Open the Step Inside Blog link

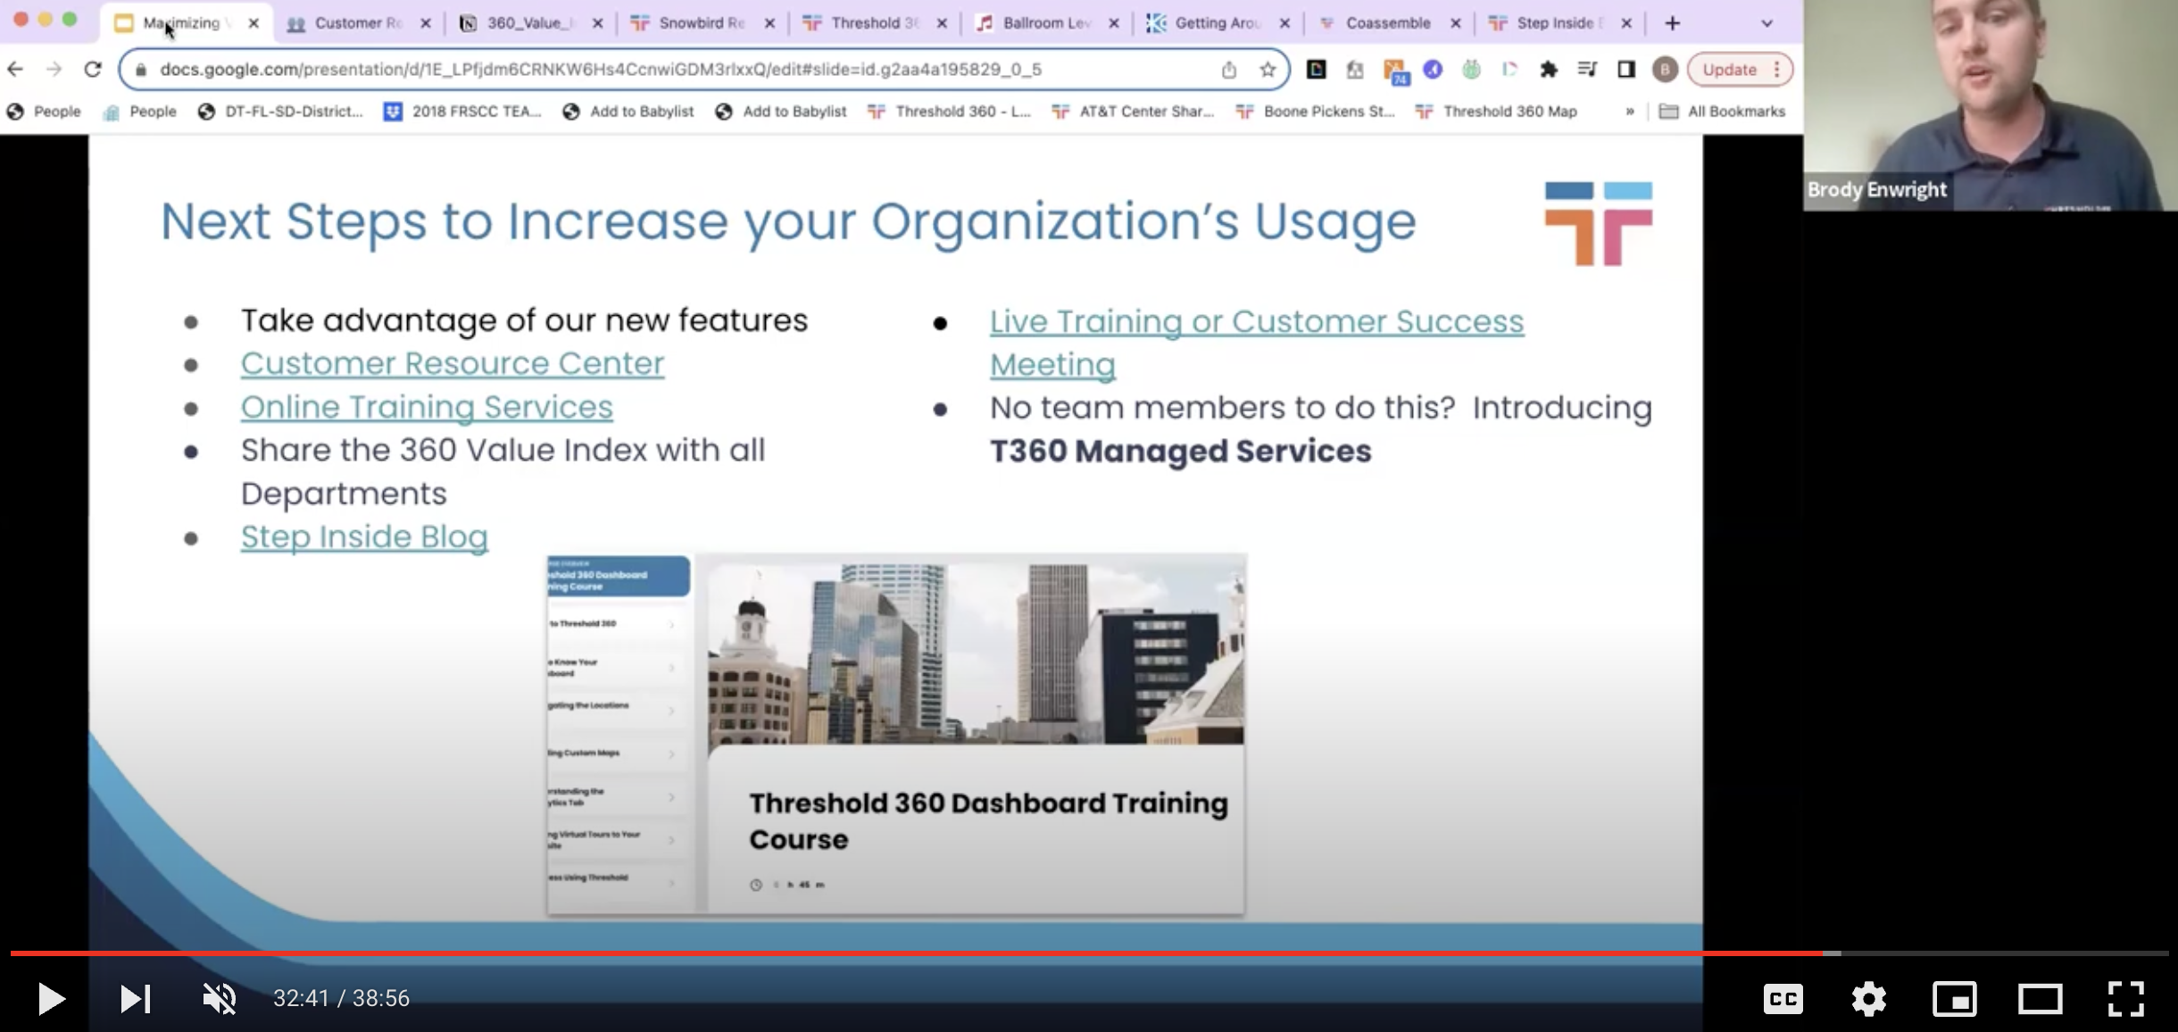pyautogui.click(x=364, y=537)
